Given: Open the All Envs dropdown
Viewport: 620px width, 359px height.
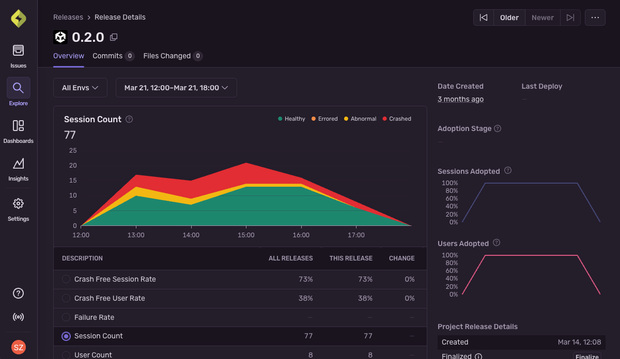Looking at the screenshot, I should pyautogui.click(x=80, y=87).
